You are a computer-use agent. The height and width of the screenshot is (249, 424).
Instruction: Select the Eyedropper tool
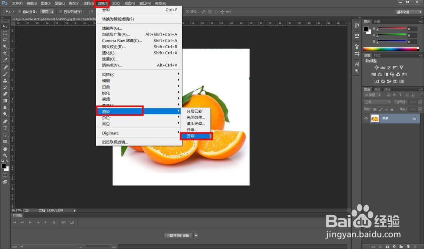[x=5, y=60]
